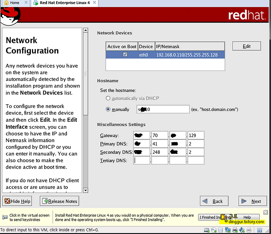Click the floppy drive status icon
Viewport: 271px width, 234px height.
(x=220, y=230)
